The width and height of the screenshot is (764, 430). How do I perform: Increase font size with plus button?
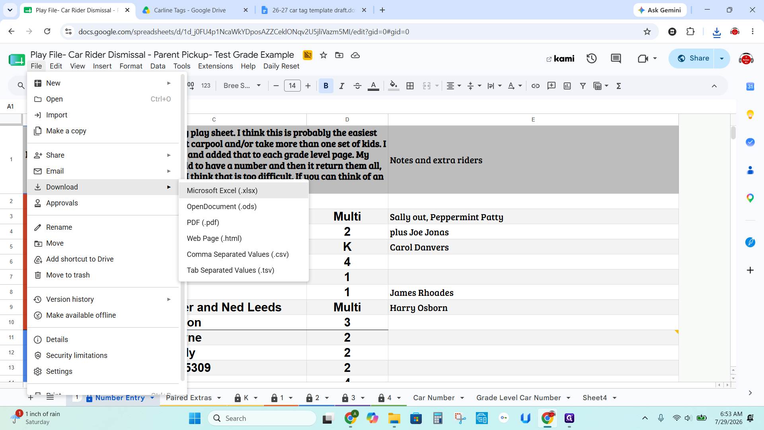[x=308, y=86]
